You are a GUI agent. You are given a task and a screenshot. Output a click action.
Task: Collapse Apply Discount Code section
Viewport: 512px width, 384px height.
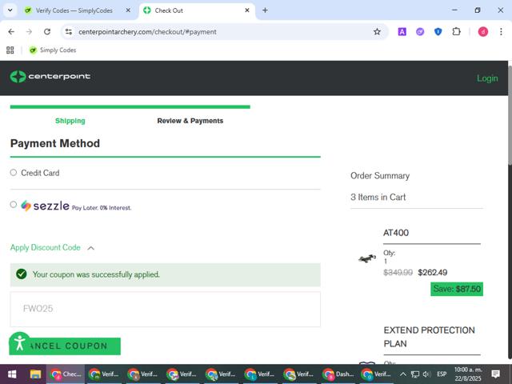coord(52,248)
